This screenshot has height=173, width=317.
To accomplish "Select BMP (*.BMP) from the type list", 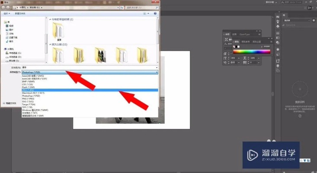I will click(90, 81).
